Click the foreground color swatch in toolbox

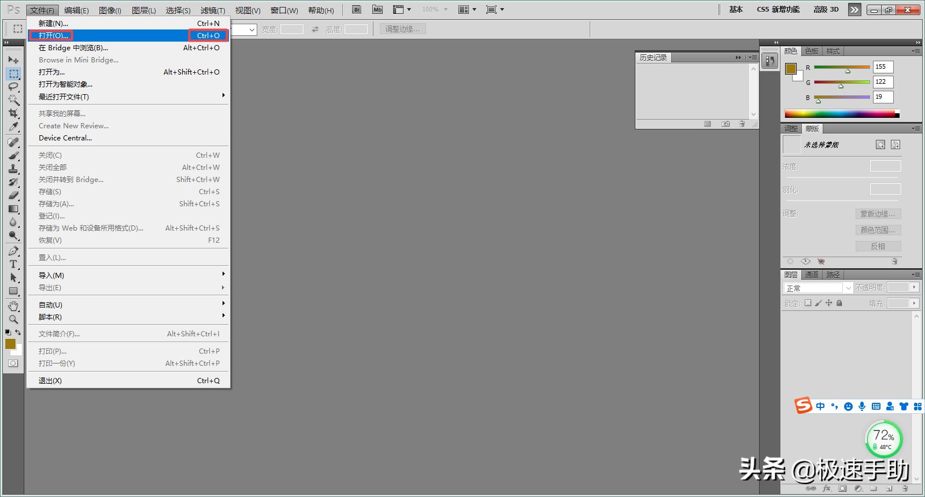tap(10, 344)
